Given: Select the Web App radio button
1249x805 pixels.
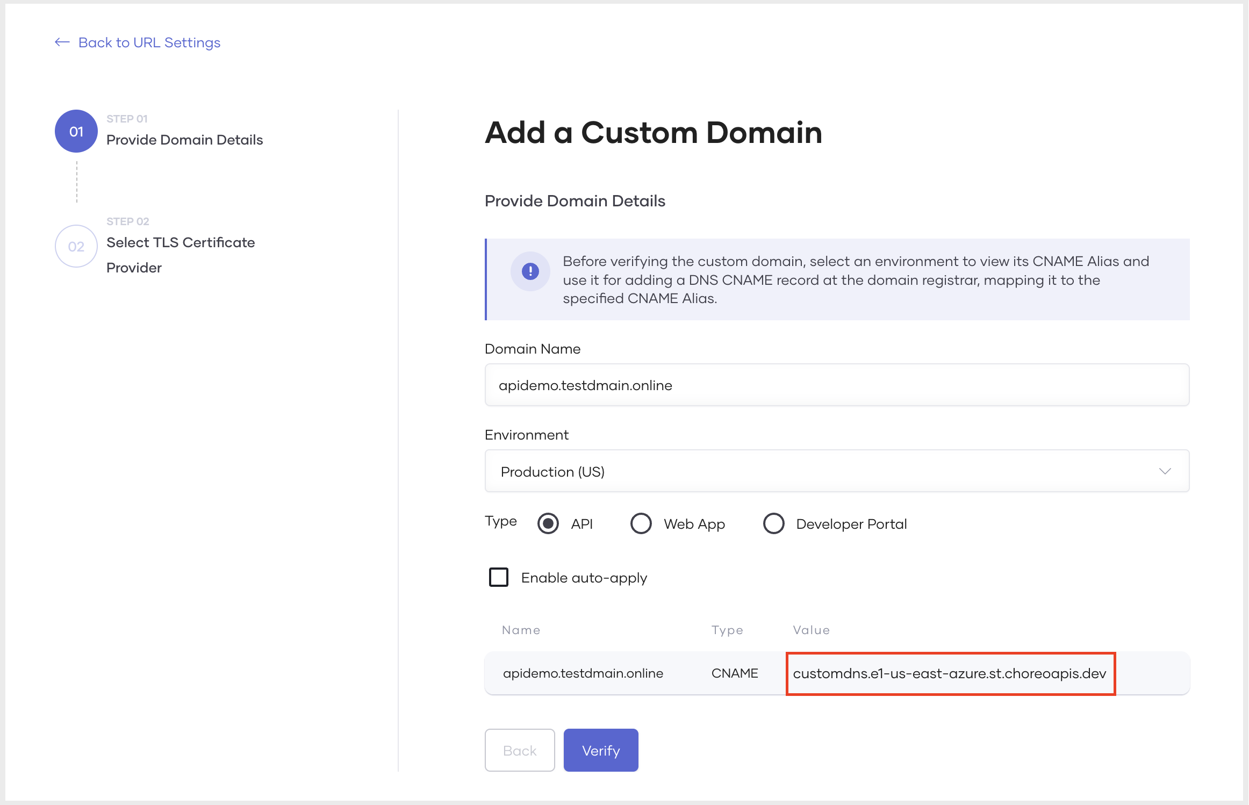Looking at the screenshot, I should pos(641,523).
